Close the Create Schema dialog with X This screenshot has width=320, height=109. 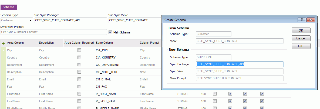[310, 20]
